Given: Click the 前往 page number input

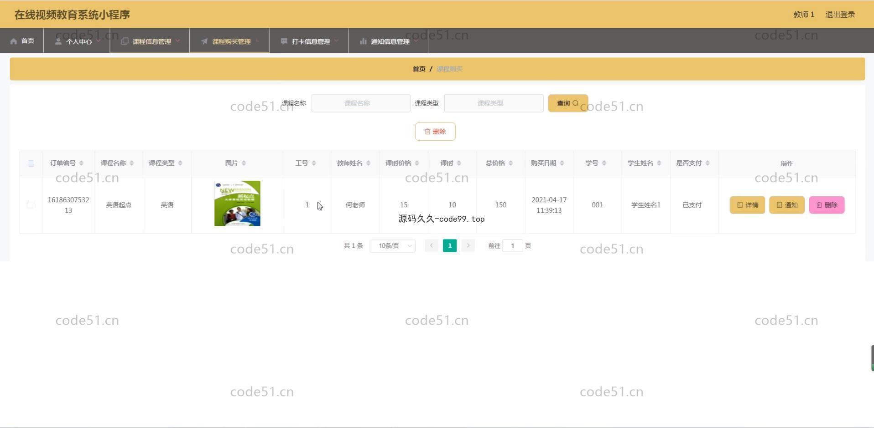Looking at the screenshot, I should coord(512,246).
